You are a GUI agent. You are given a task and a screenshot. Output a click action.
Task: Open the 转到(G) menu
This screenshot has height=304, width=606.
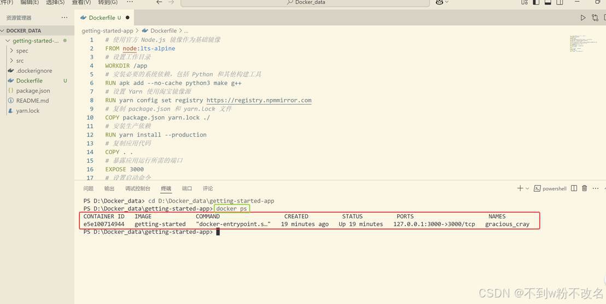[108, 2]
